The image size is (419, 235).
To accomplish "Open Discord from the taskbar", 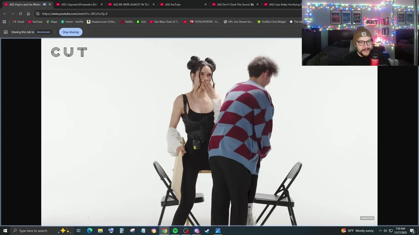I will [x=196, y=231].
